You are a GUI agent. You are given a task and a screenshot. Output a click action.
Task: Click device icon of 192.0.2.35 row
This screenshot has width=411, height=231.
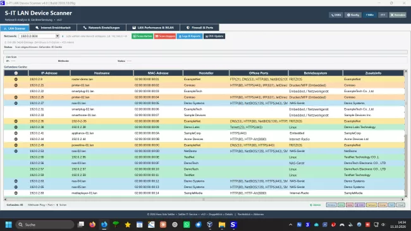(x=16, y=121)
